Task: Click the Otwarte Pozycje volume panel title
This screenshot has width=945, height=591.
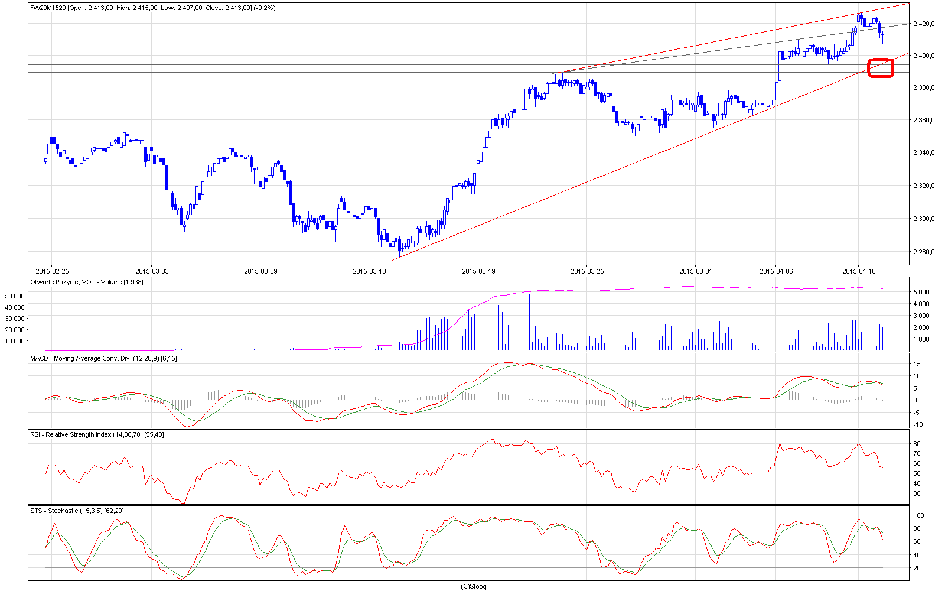Action: (86, 282)
